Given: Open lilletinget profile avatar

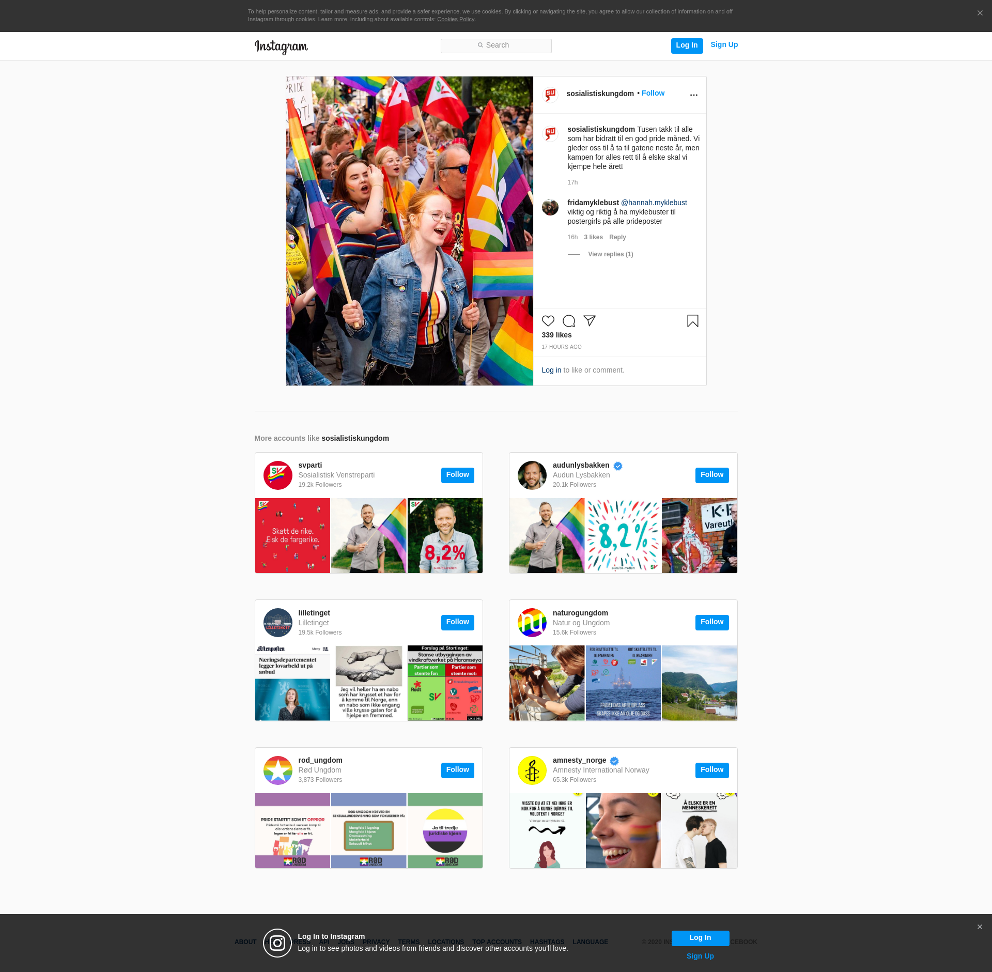Looking at the screenshot, I should [x=278, y=623].
